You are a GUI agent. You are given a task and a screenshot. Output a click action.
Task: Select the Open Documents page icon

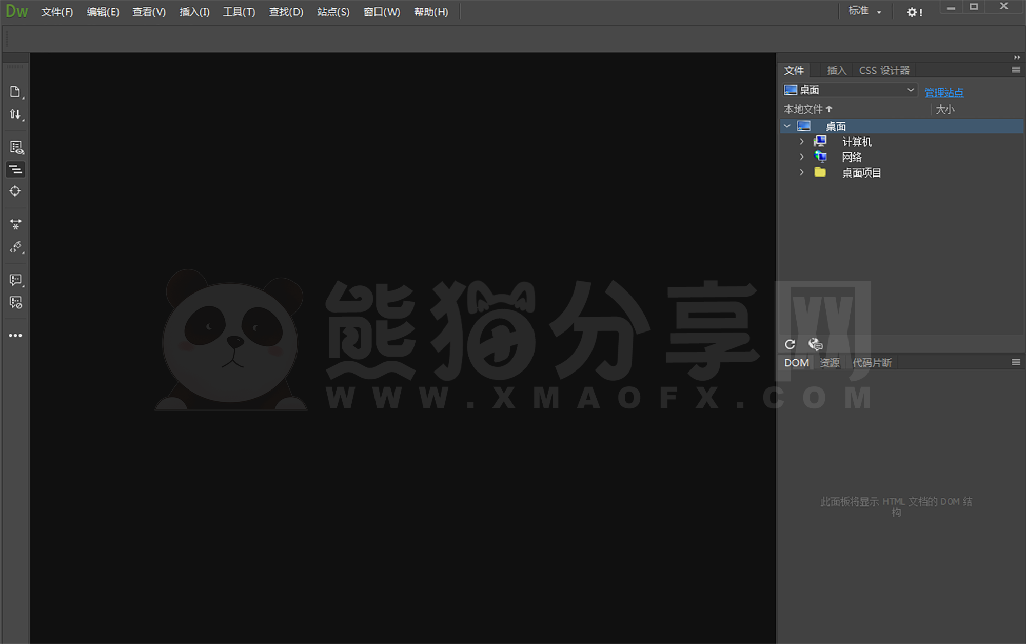tap(15, 91)
